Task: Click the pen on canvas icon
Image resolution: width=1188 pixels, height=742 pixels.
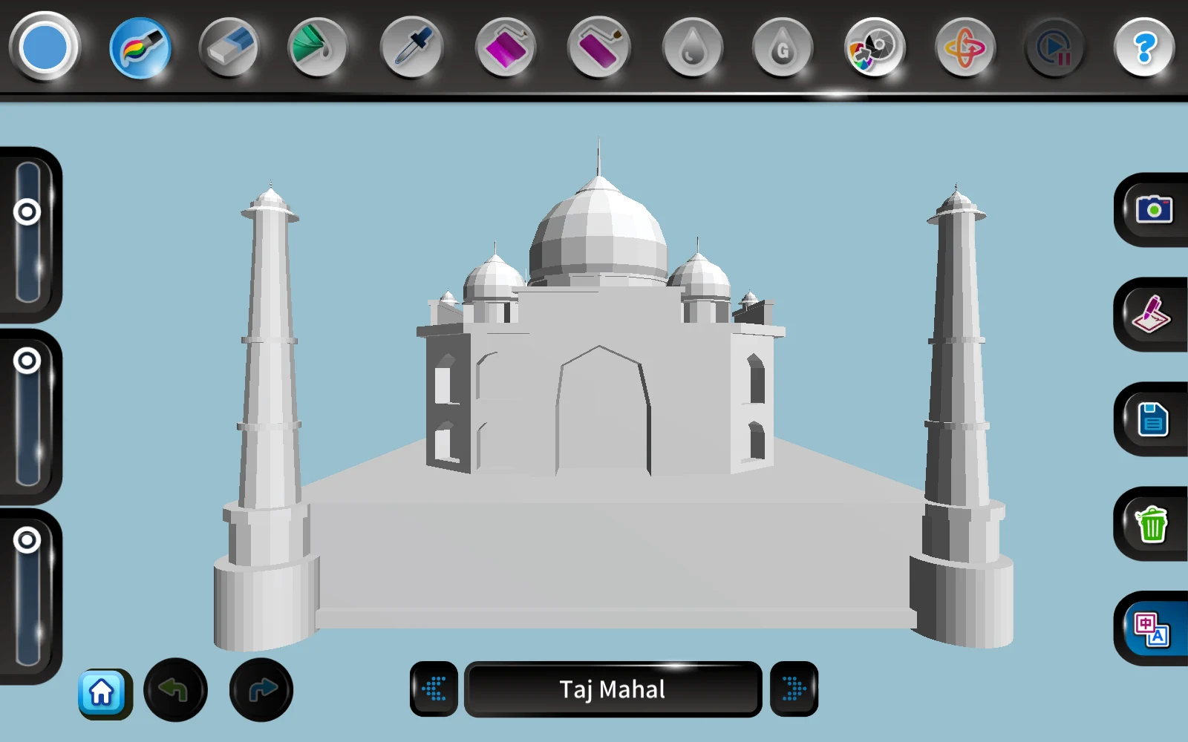Action: pyautogui.click(x=1153, y=315)
